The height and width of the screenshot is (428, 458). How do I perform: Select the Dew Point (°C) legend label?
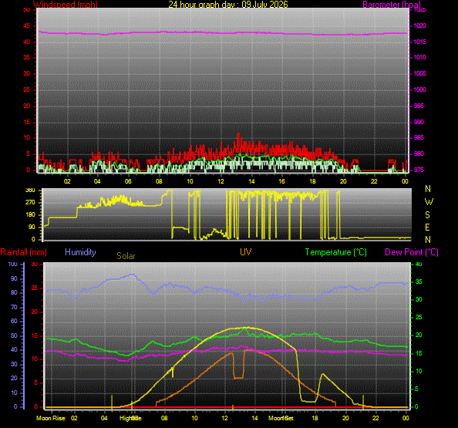(412, 252)
